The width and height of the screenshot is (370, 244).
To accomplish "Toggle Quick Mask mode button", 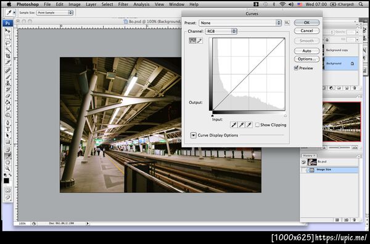I will [x=8, y=190].
